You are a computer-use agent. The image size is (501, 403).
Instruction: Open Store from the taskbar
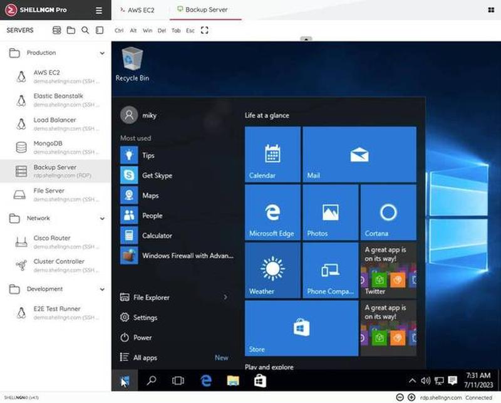click(260, 380)
